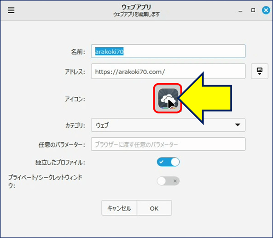The width and height of the screenshot is (273, 238).
Task: Confirm with the OK button
Action: point(154,208)
